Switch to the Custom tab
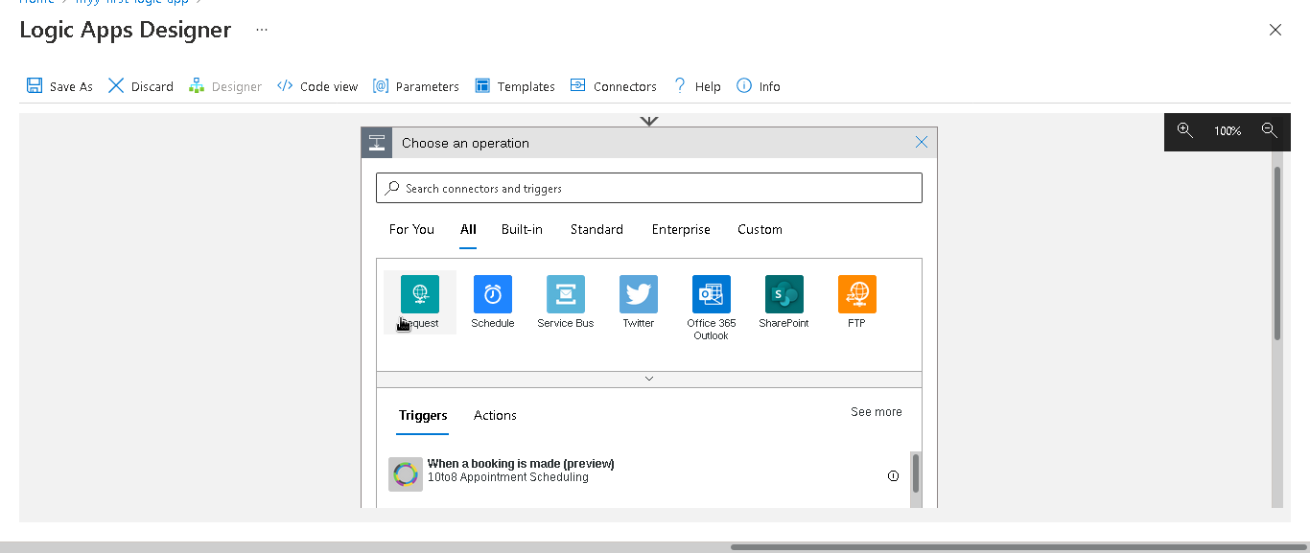This screenshot has height=553, width=1310. click(x=760, y=229)
